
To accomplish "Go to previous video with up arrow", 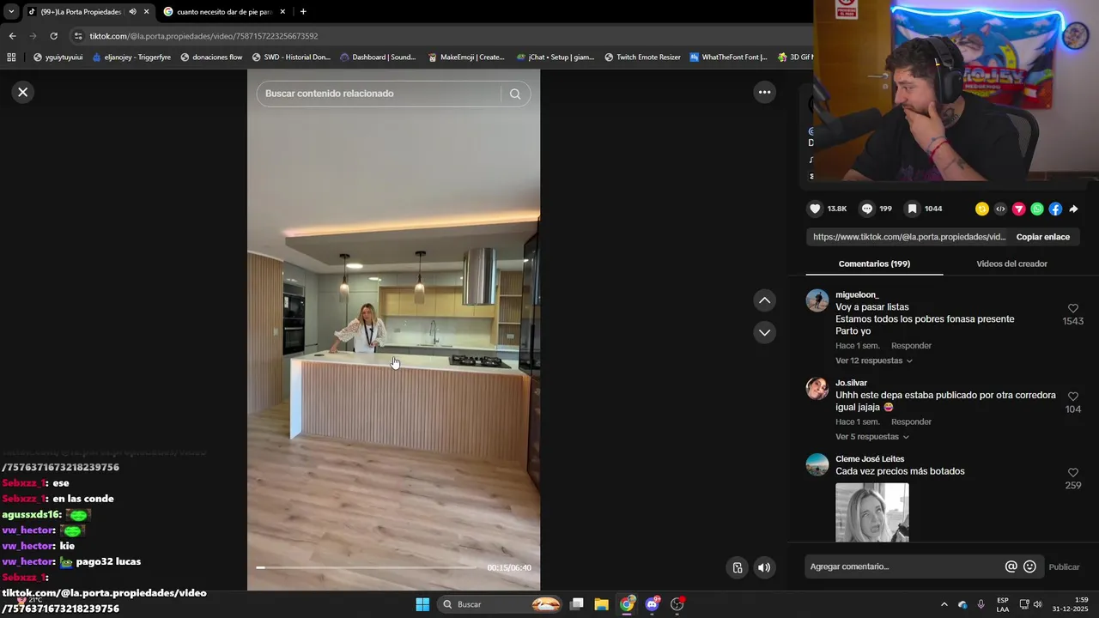I will point(764,300).
